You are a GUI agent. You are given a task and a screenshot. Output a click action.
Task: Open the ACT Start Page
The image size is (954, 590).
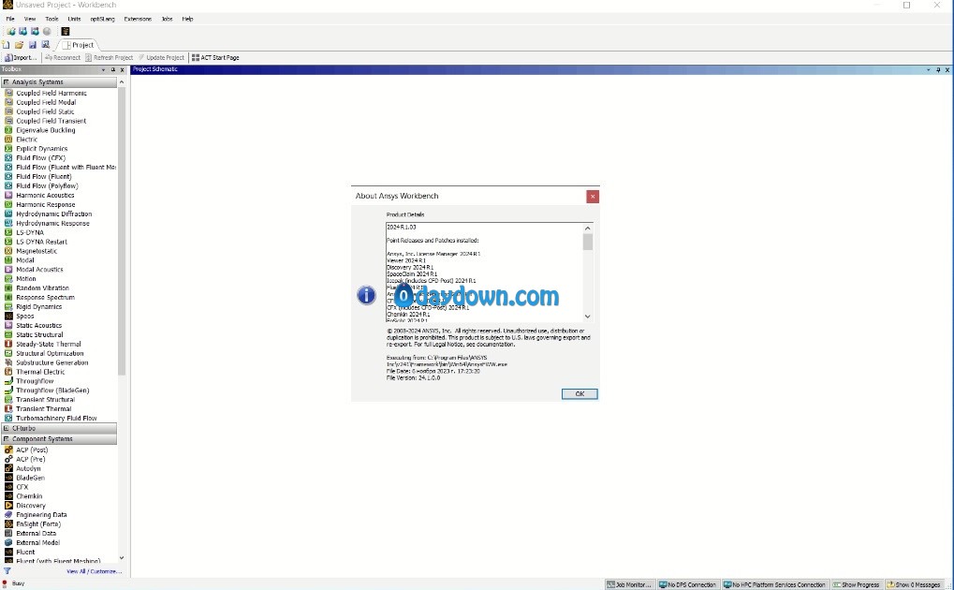215,58
